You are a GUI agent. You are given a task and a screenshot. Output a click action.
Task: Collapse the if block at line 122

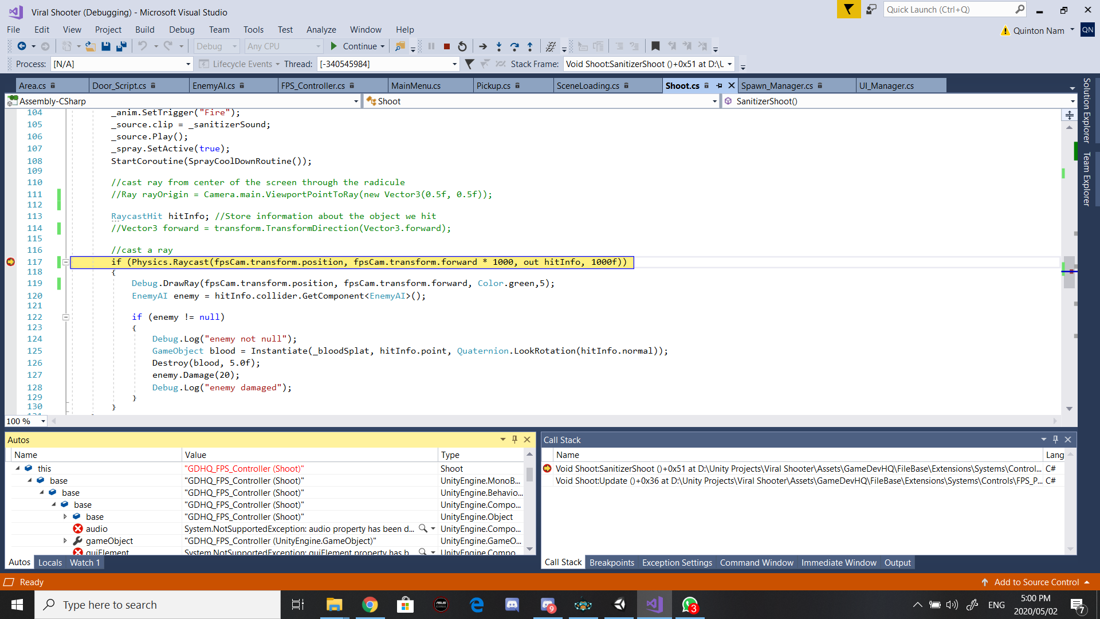click(x=66, y=317)
